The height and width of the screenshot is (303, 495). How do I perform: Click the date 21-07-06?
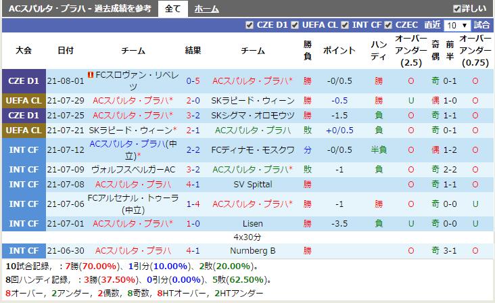point(66,204)
